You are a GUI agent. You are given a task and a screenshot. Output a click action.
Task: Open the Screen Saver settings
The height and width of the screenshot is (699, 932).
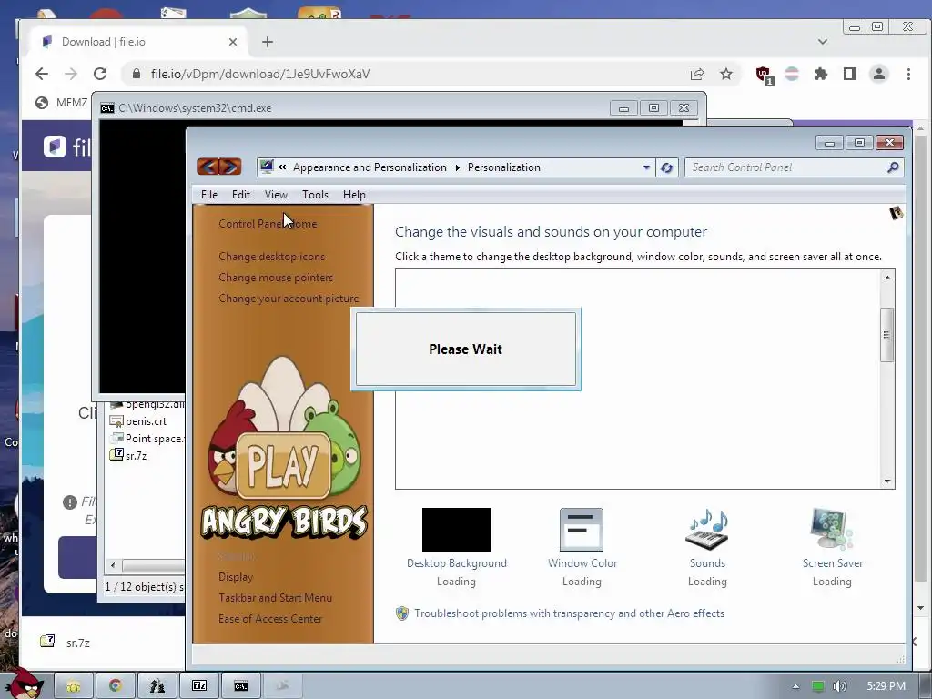[832, 547]
